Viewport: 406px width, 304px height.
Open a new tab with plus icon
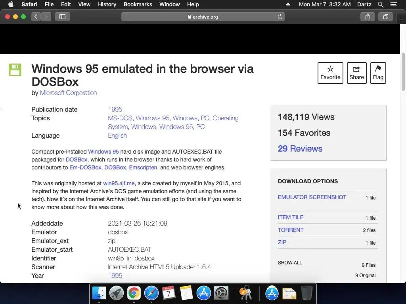[x=401, y=19]
